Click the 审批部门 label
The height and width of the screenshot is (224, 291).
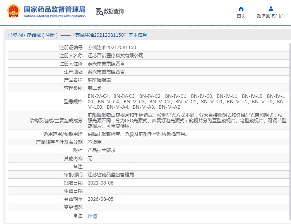73,174
